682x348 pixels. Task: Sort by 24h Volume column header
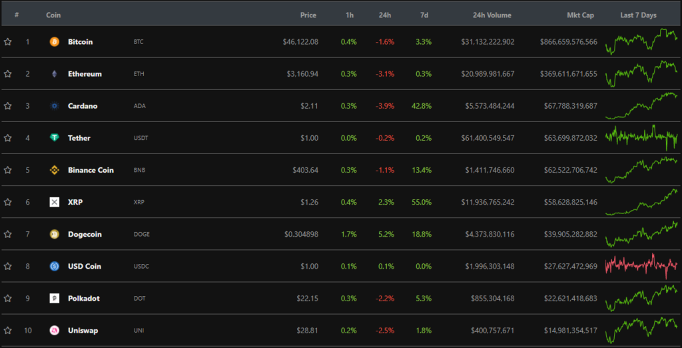click(492, 15)
